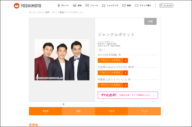The height and width of the screenshot is (127, 192).
Task: Click the ジャングルポケット title heading
Action: (x=116, y=35)
